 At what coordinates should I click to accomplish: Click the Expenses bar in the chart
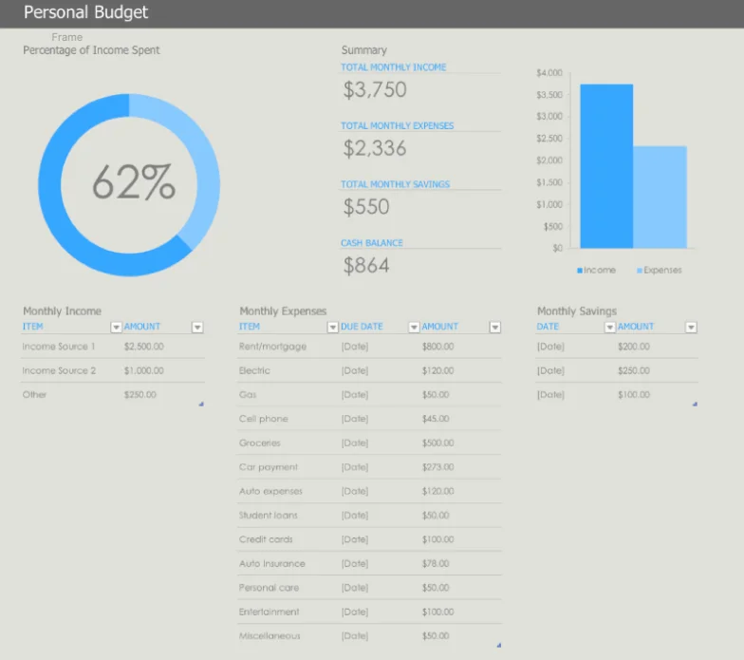(x=660, y=198)
